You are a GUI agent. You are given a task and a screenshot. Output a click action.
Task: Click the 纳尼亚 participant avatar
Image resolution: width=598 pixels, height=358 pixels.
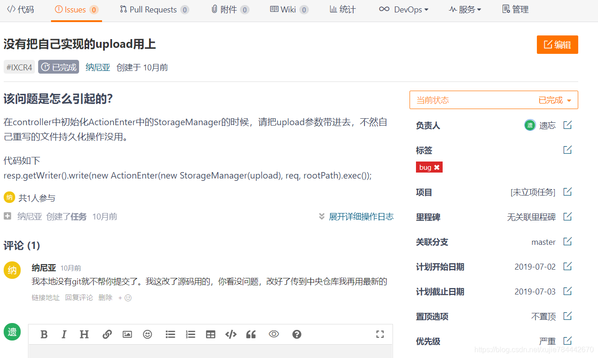[9, 197]
